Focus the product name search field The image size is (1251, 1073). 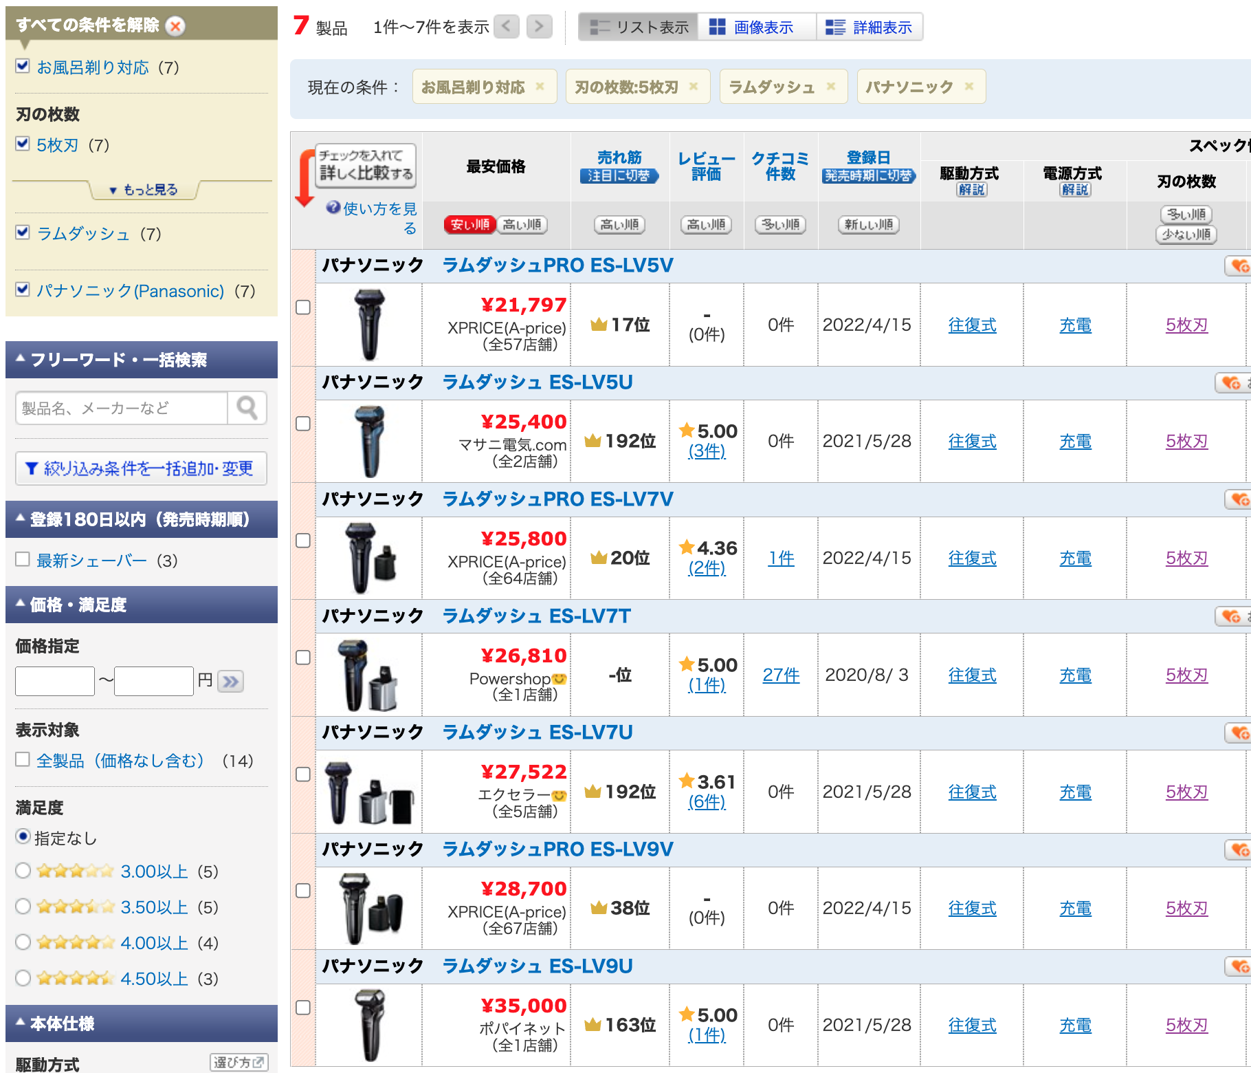(x=122, y=408)
